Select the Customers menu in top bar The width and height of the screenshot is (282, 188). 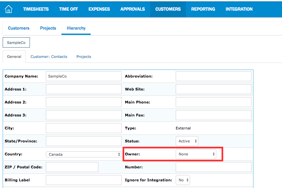(168, 9)
